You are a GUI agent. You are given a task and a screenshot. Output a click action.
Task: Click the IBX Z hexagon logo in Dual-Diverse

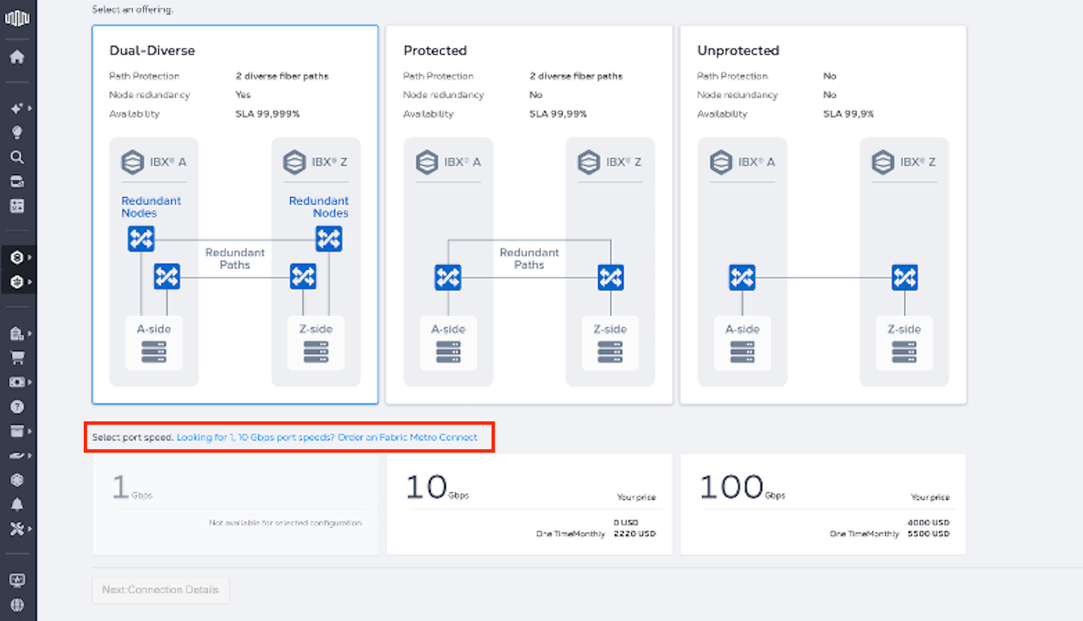pos(294,162)
